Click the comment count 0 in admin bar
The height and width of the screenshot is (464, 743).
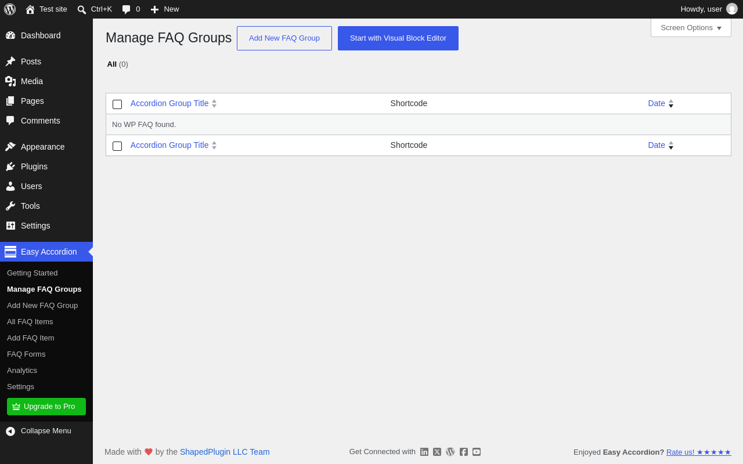(138, 9)
